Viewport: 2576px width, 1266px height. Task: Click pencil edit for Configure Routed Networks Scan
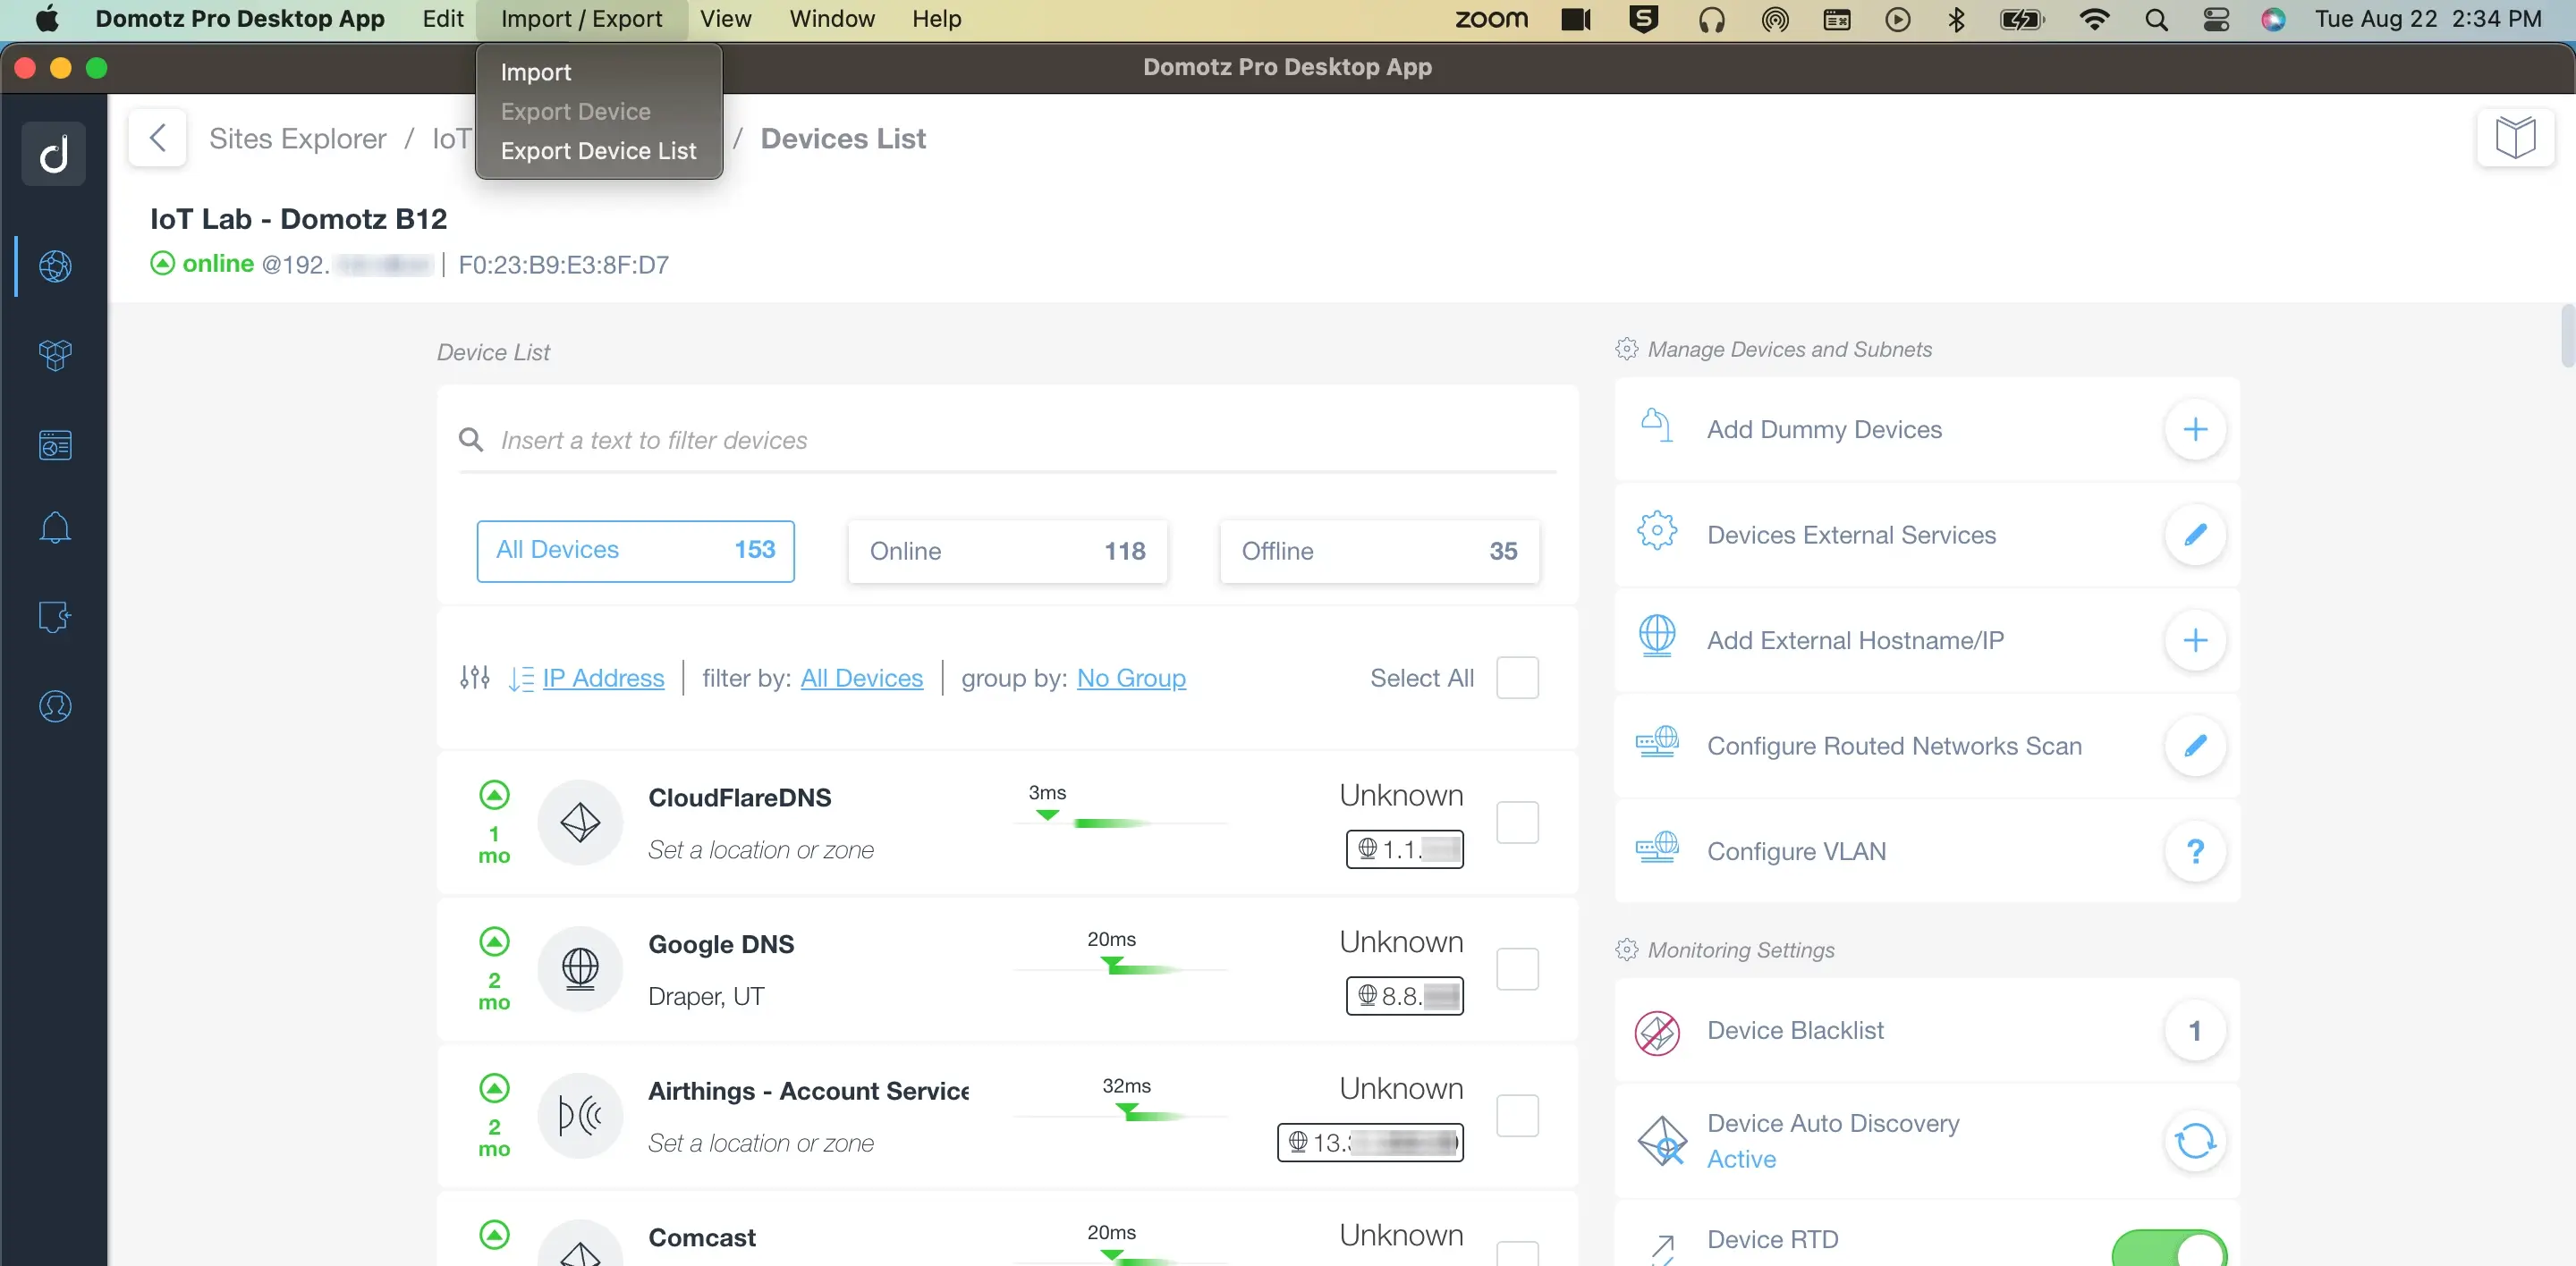2194,746
